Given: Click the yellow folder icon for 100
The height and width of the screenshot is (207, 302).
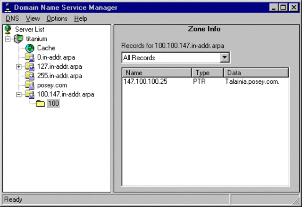Looking at the screenshot, I should [40, 103].
